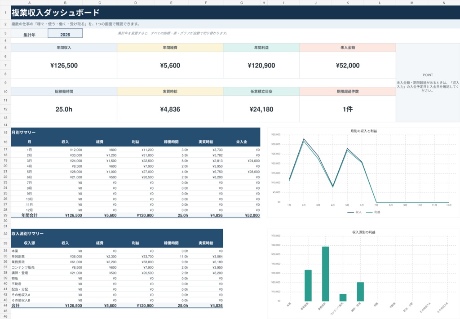Select the 収入源 column header
The height and width of the screenshot is (319, 460).
[x=29, y=243]
